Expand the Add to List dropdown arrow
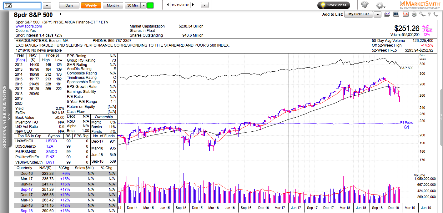 click(x=377, y=14)
